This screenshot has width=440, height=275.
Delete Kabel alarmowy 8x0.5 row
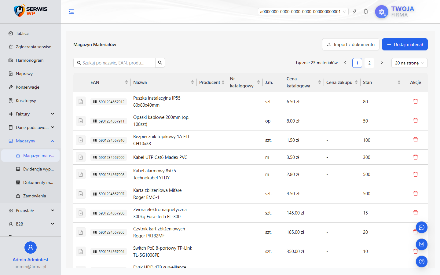416,174
